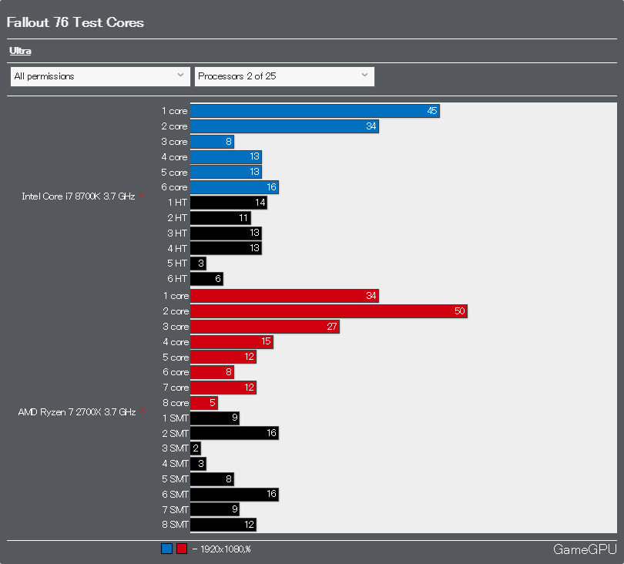Click the red bar showing 27

(265, 327)
